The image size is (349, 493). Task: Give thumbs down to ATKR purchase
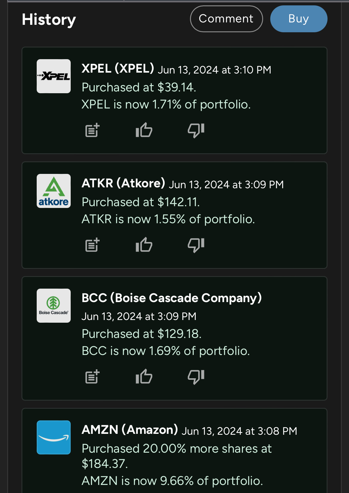tap(196, 245)
